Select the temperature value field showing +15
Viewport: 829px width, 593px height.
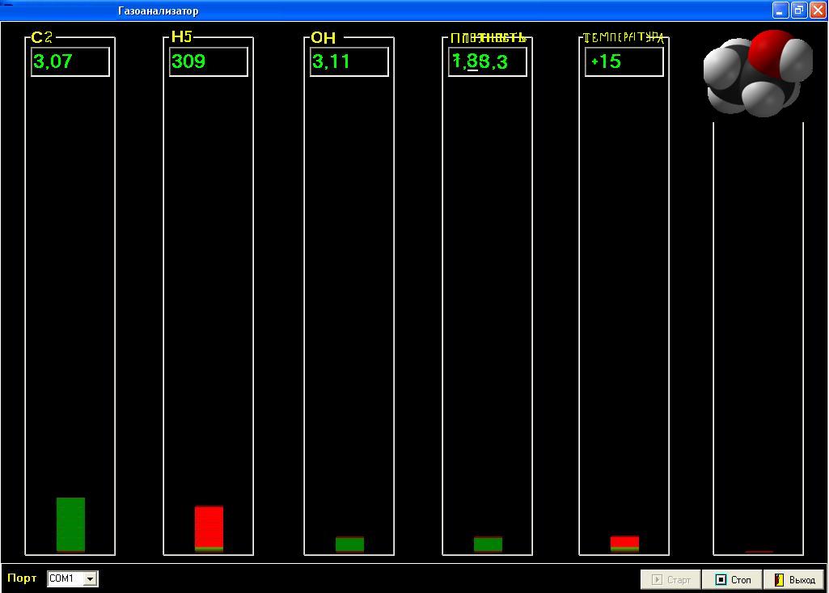click(x=624, y=62)
